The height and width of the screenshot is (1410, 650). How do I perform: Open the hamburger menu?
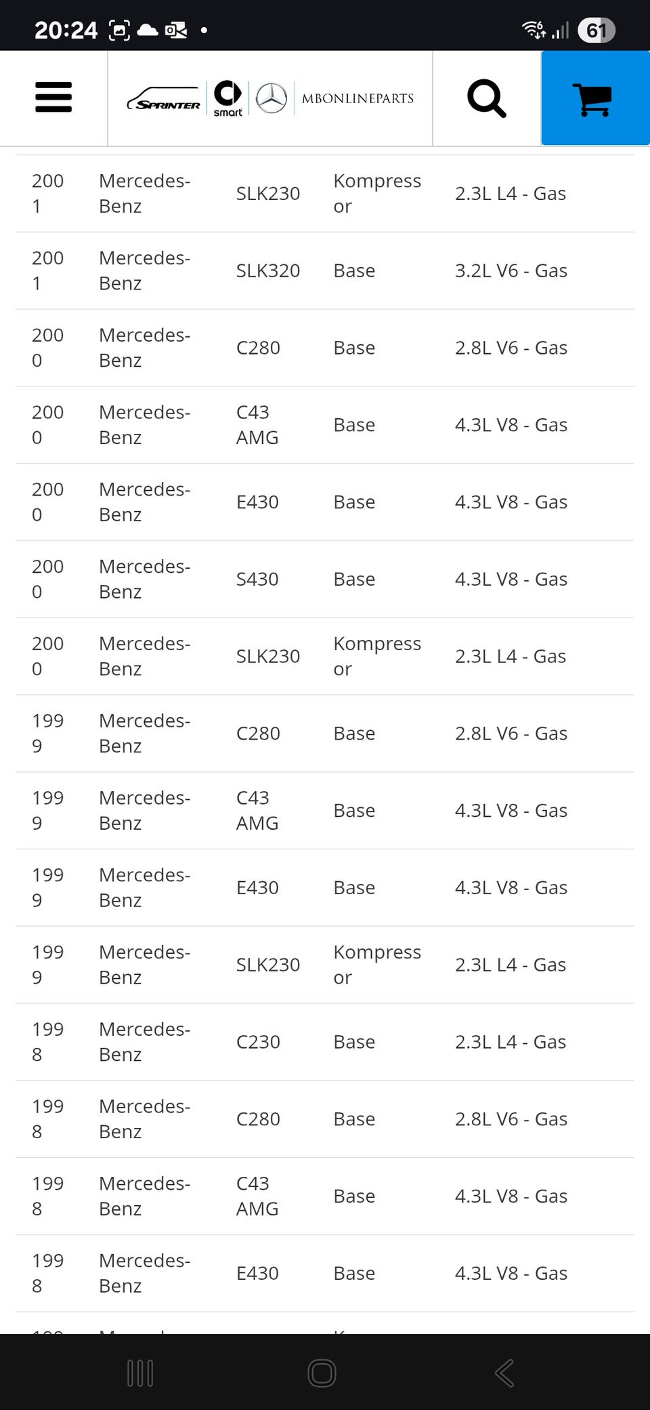coord(53,98)
